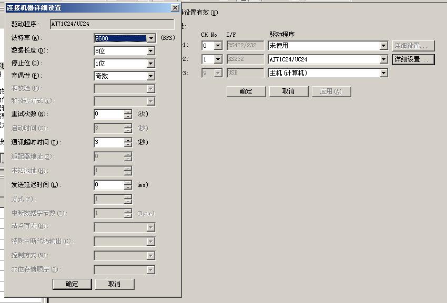Screen dimensions: 447x303
Task: Increase 重试次数 with the up arrow
Action: point(128,112)
